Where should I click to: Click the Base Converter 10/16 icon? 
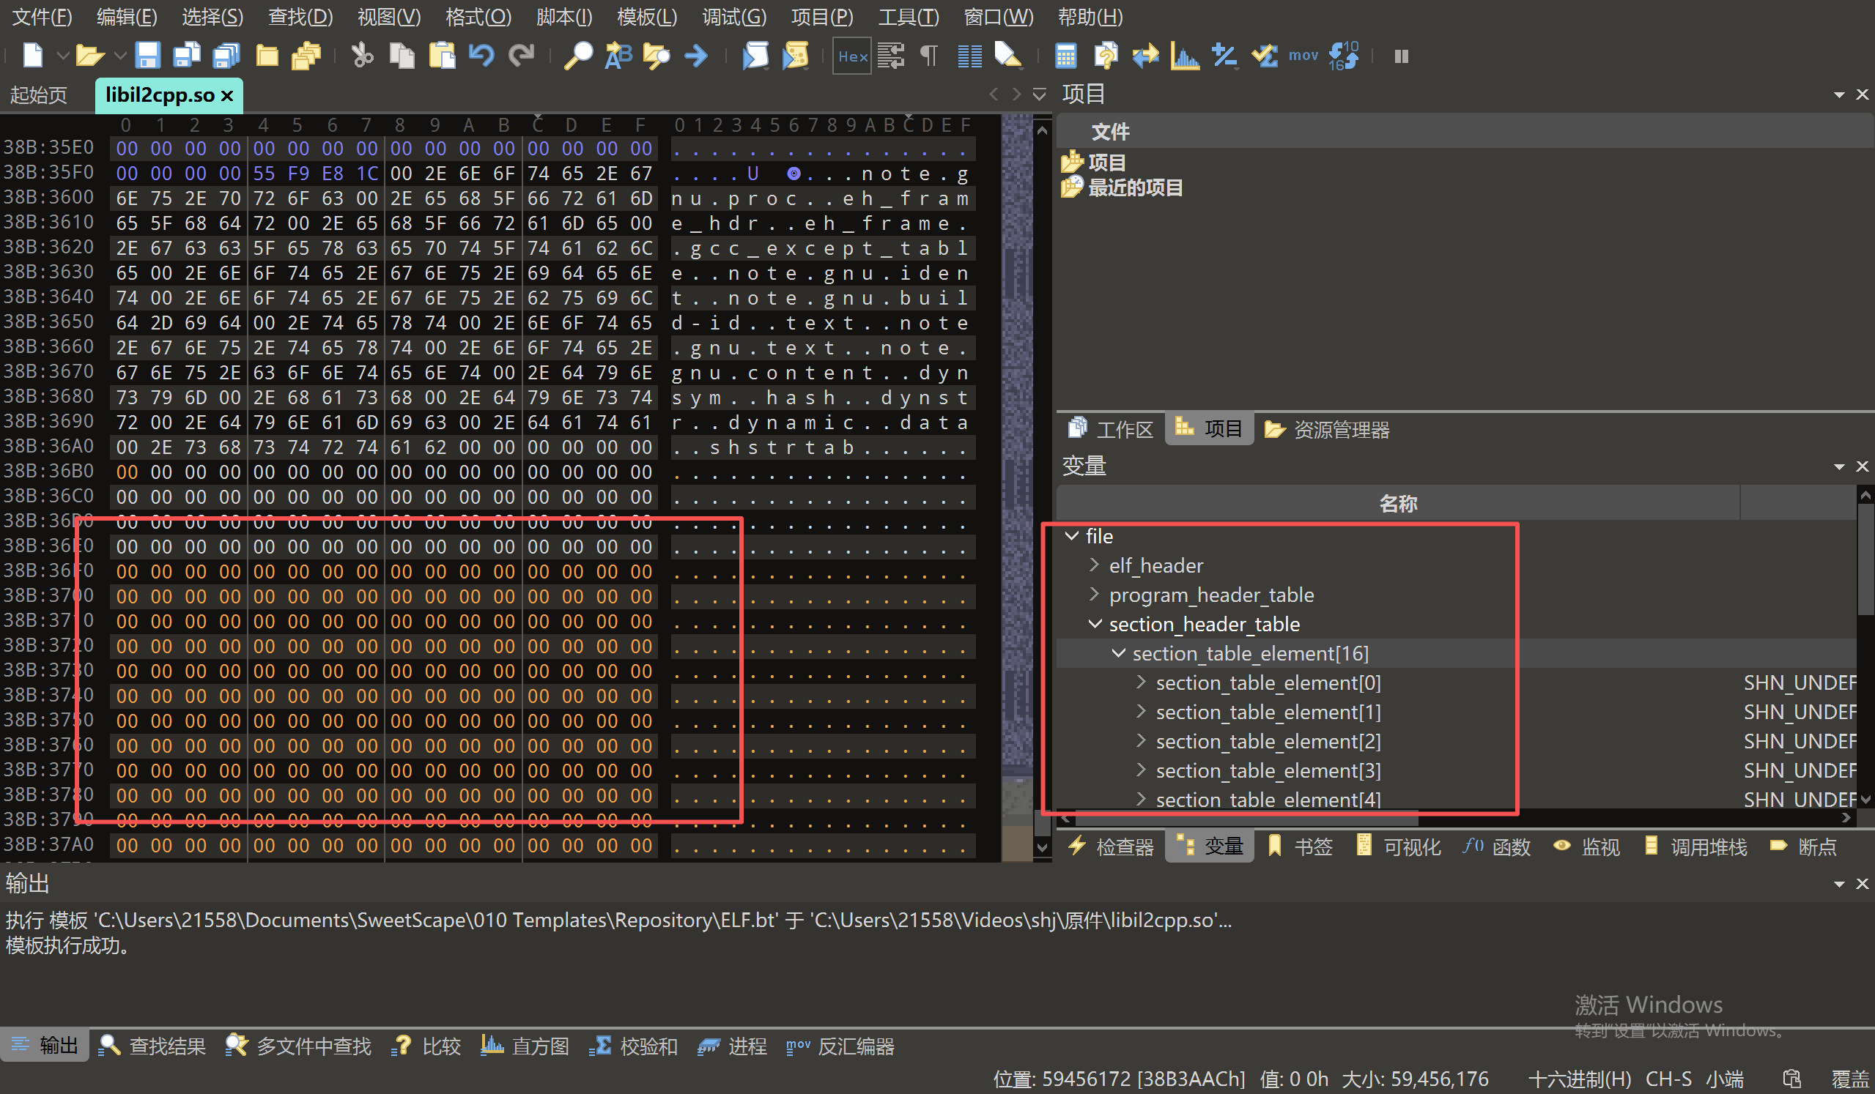pyautogui.click(x=1344, y=56)
